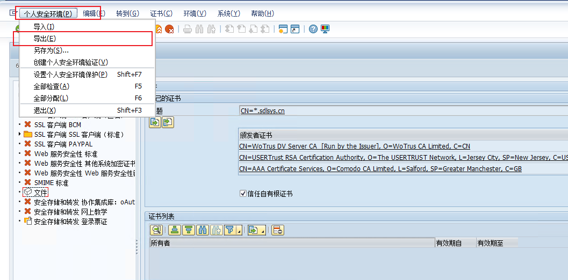Screen dimensions: 568x280
Task: Click the CN=WoTrus DV Server CA issuer link
Action: click(x=354, y=146)
